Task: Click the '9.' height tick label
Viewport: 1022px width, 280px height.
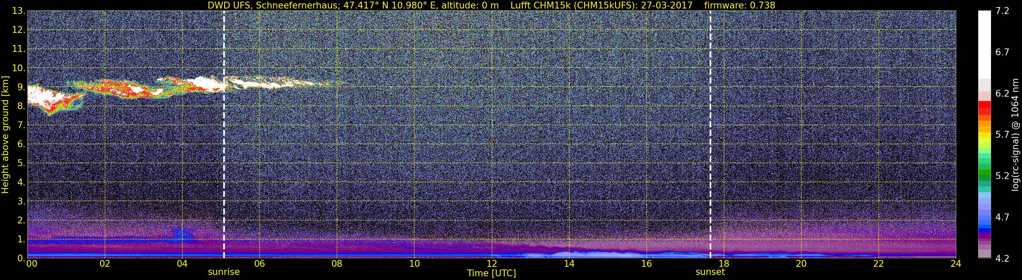Action: point(21,87)
